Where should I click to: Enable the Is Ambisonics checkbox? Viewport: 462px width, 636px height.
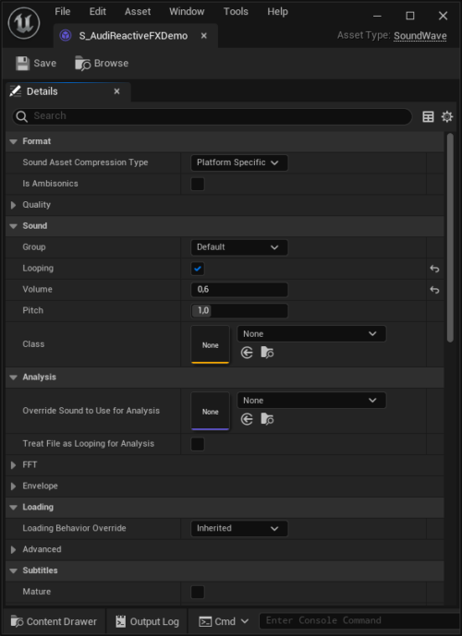pyautogui.click(x=198, y=184)
